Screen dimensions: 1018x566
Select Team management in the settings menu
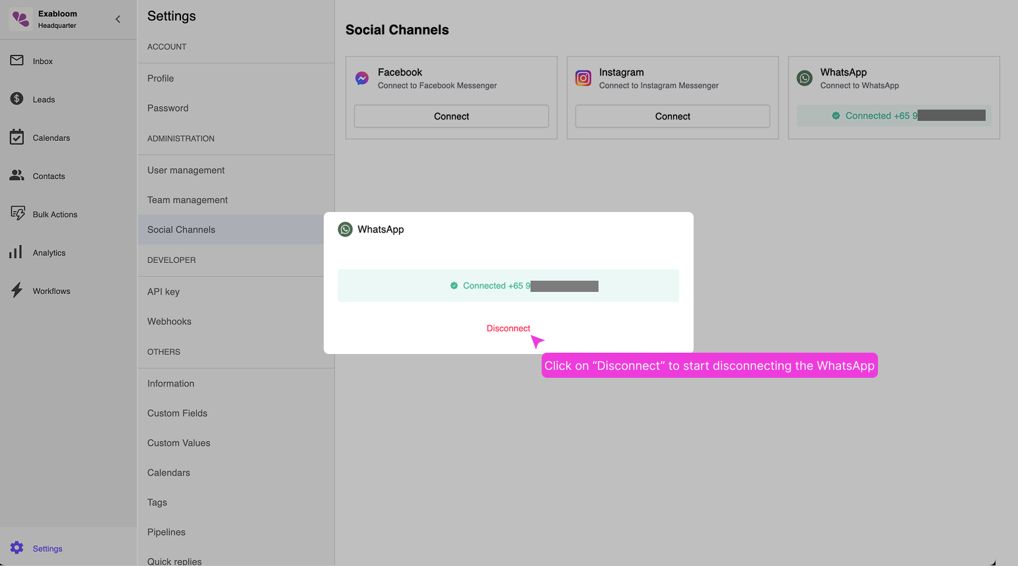(187, 199)
